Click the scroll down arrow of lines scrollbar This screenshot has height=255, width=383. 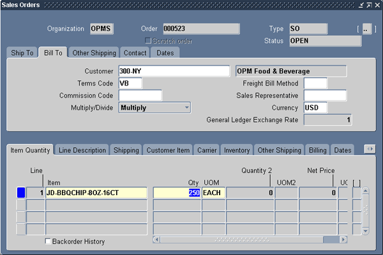pyautogui.click(x=365, y=231)
